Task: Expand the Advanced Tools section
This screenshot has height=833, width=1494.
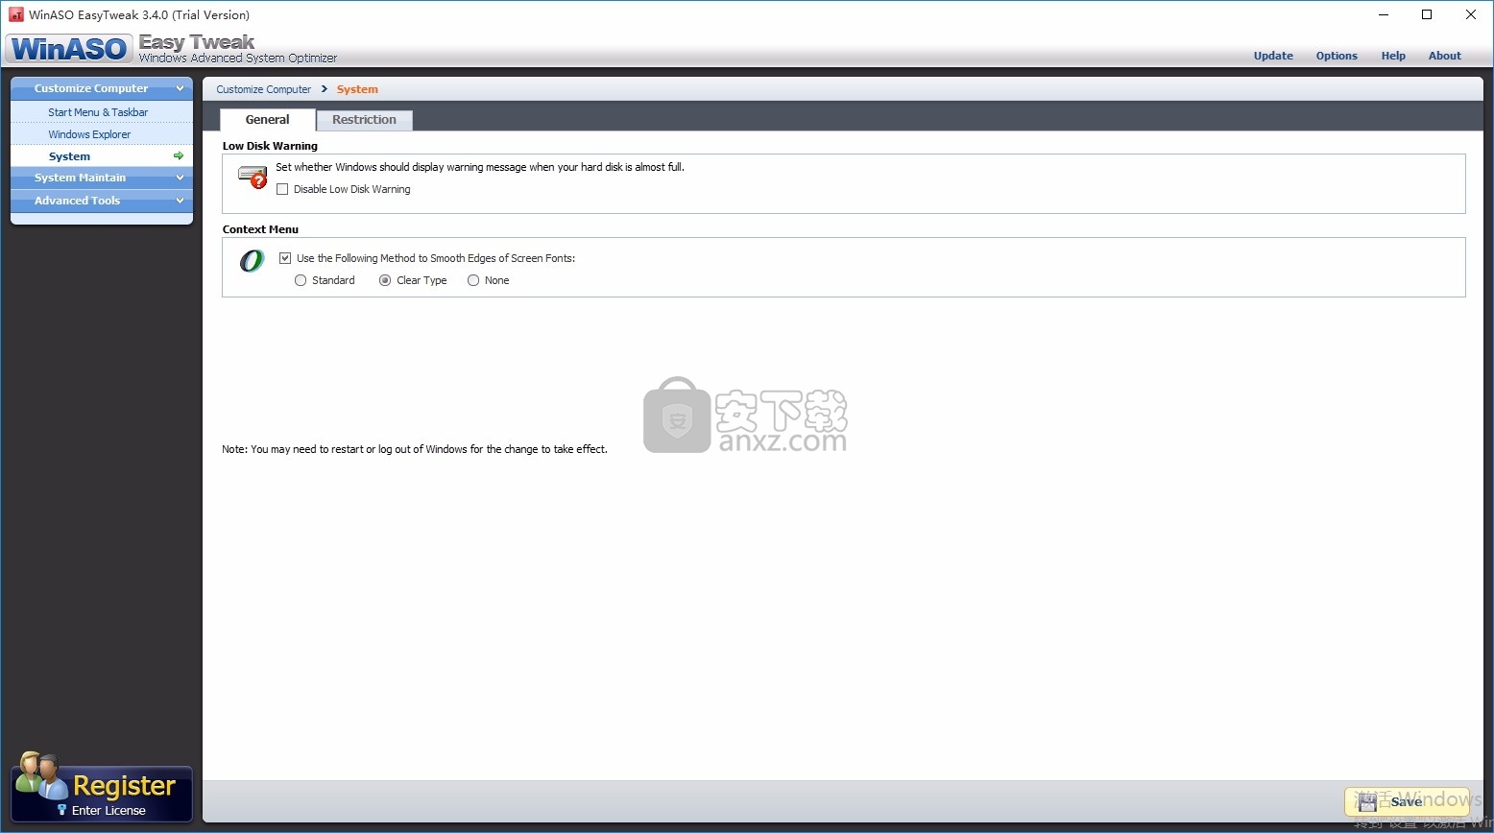Action: (x=102, y=201)
